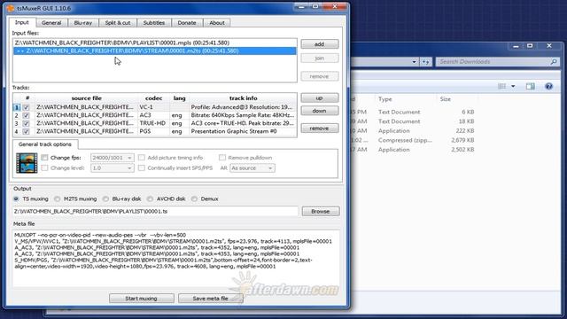This screenshot has width=567, height=319.
Task: Click the Meta file text area
Action: 176,258
